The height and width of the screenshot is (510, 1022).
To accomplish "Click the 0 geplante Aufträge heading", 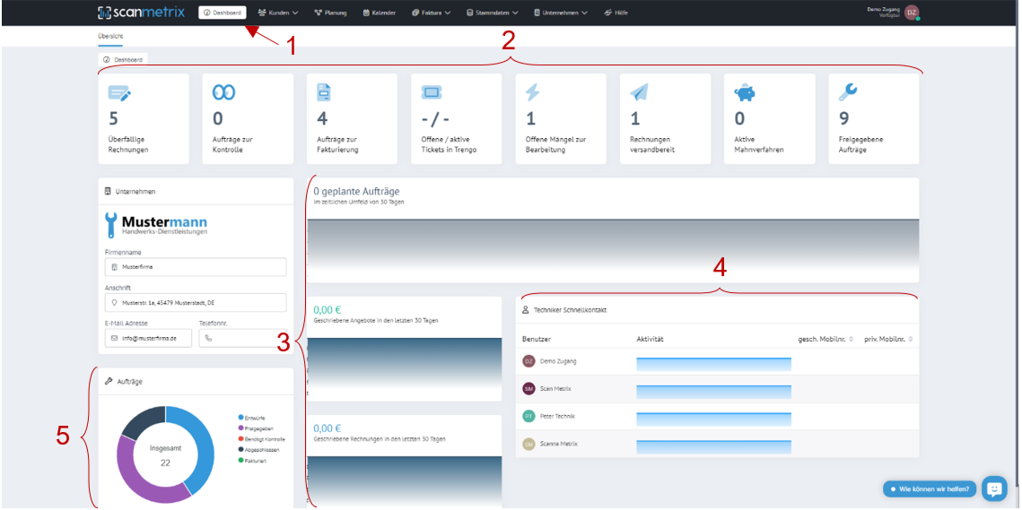I will point(356,192).
